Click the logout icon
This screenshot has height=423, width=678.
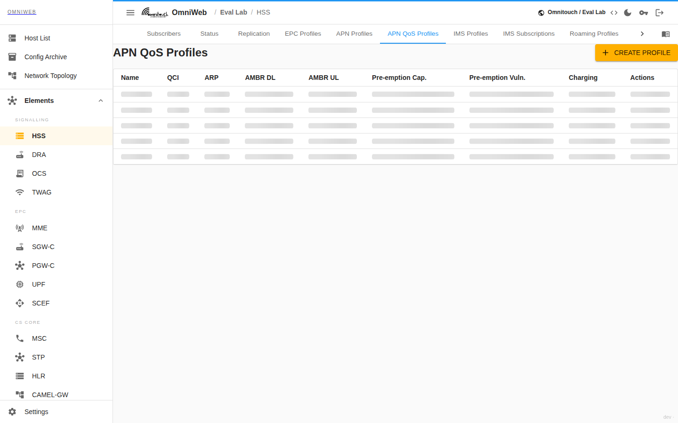(660, 13)
